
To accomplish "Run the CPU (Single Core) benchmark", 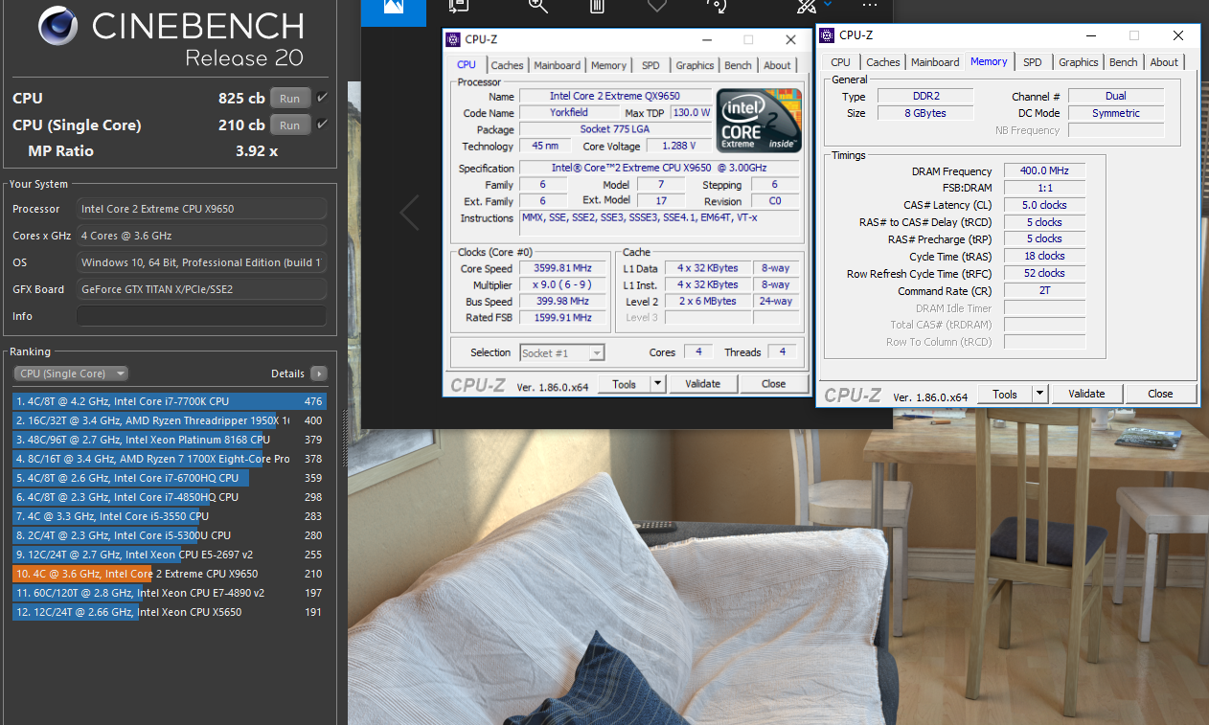I will pos(289,125).
